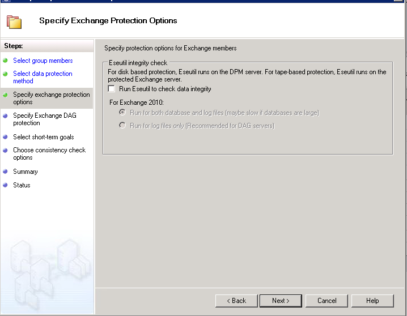
Task: Select the Specify Exchange DAG protection step
Action: tap(45, 119)
